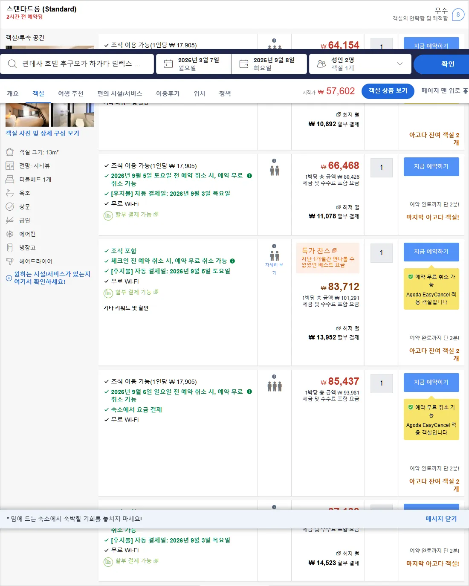Open the room quantity dropdown in the ₩66,468 row
This screenshot has height=586, width=469.
pos(381,168)
